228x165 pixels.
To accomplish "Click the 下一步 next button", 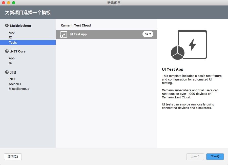I will pos(215,157).
